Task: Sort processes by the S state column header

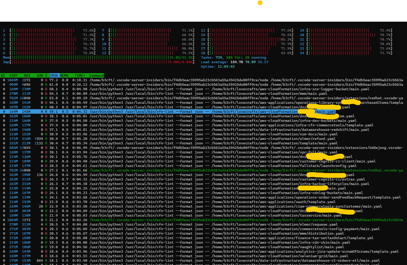Action: 46,75
